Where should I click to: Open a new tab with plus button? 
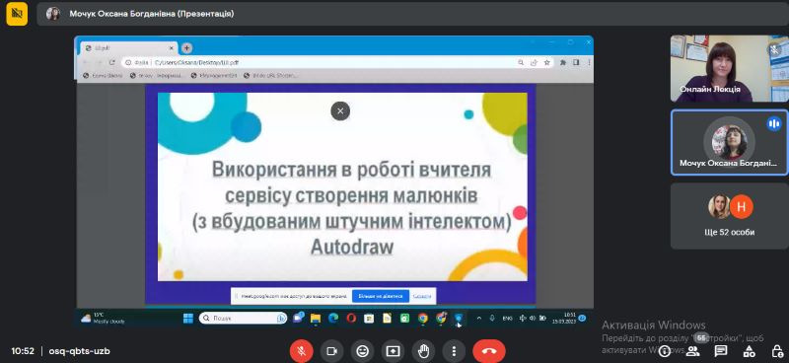pos(186,48)
